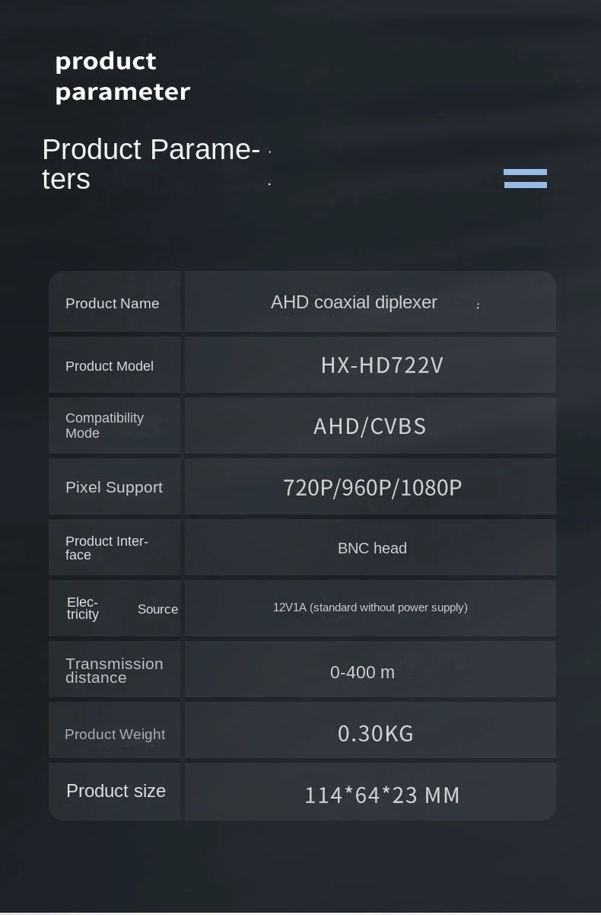Select the 720P/960P/1080P resolution value
The height and width of the screenshot is (915, 601).
pos(372,487)
